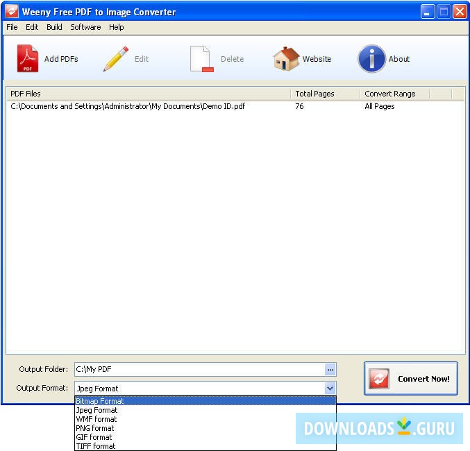Screen dimensions: 470x451
Task: Click the All Pages convert range cell
Action: tap(380, 106)
